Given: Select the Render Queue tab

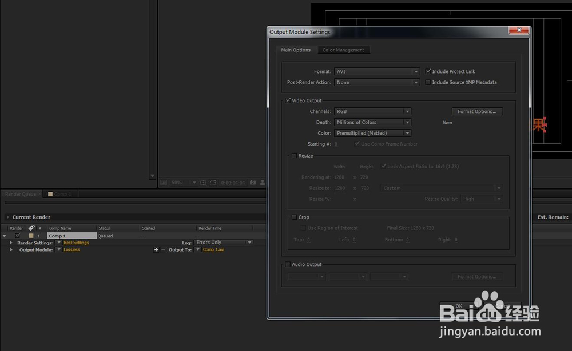Looking at the screenshot, I should [21, 194].
